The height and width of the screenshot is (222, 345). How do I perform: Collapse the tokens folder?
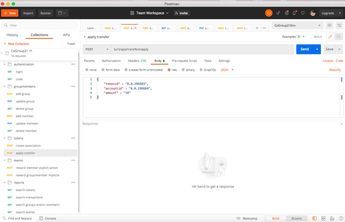(4, 138)
